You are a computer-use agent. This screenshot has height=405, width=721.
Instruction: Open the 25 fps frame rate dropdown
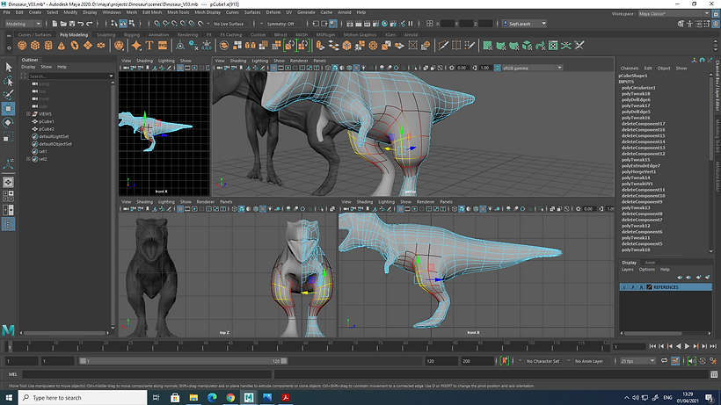click(637, 361)
